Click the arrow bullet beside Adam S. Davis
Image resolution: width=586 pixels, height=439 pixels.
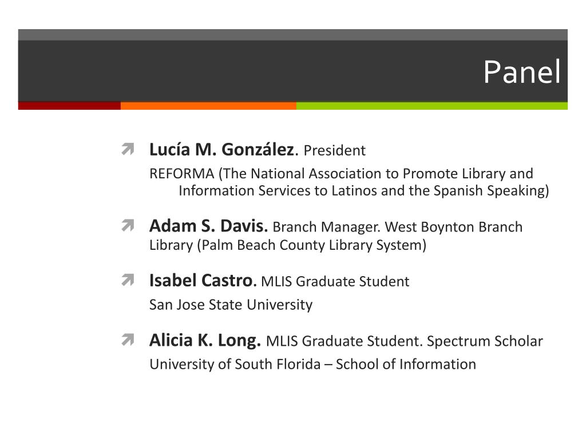pos(128,225)
